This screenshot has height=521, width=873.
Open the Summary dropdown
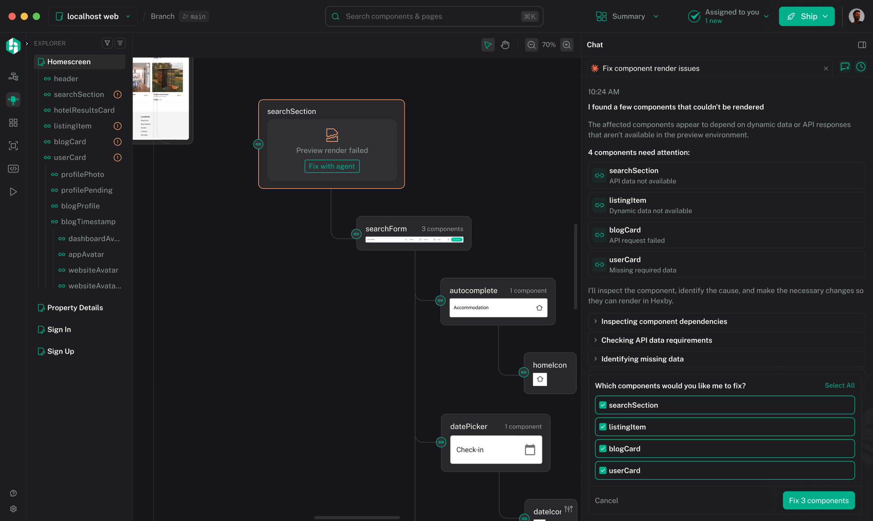click(x=627, y=16)
